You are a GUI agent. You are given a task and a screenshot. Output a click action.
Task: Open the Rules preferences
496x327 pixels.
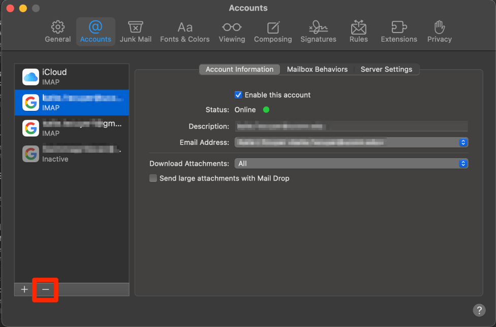[358, 32]
